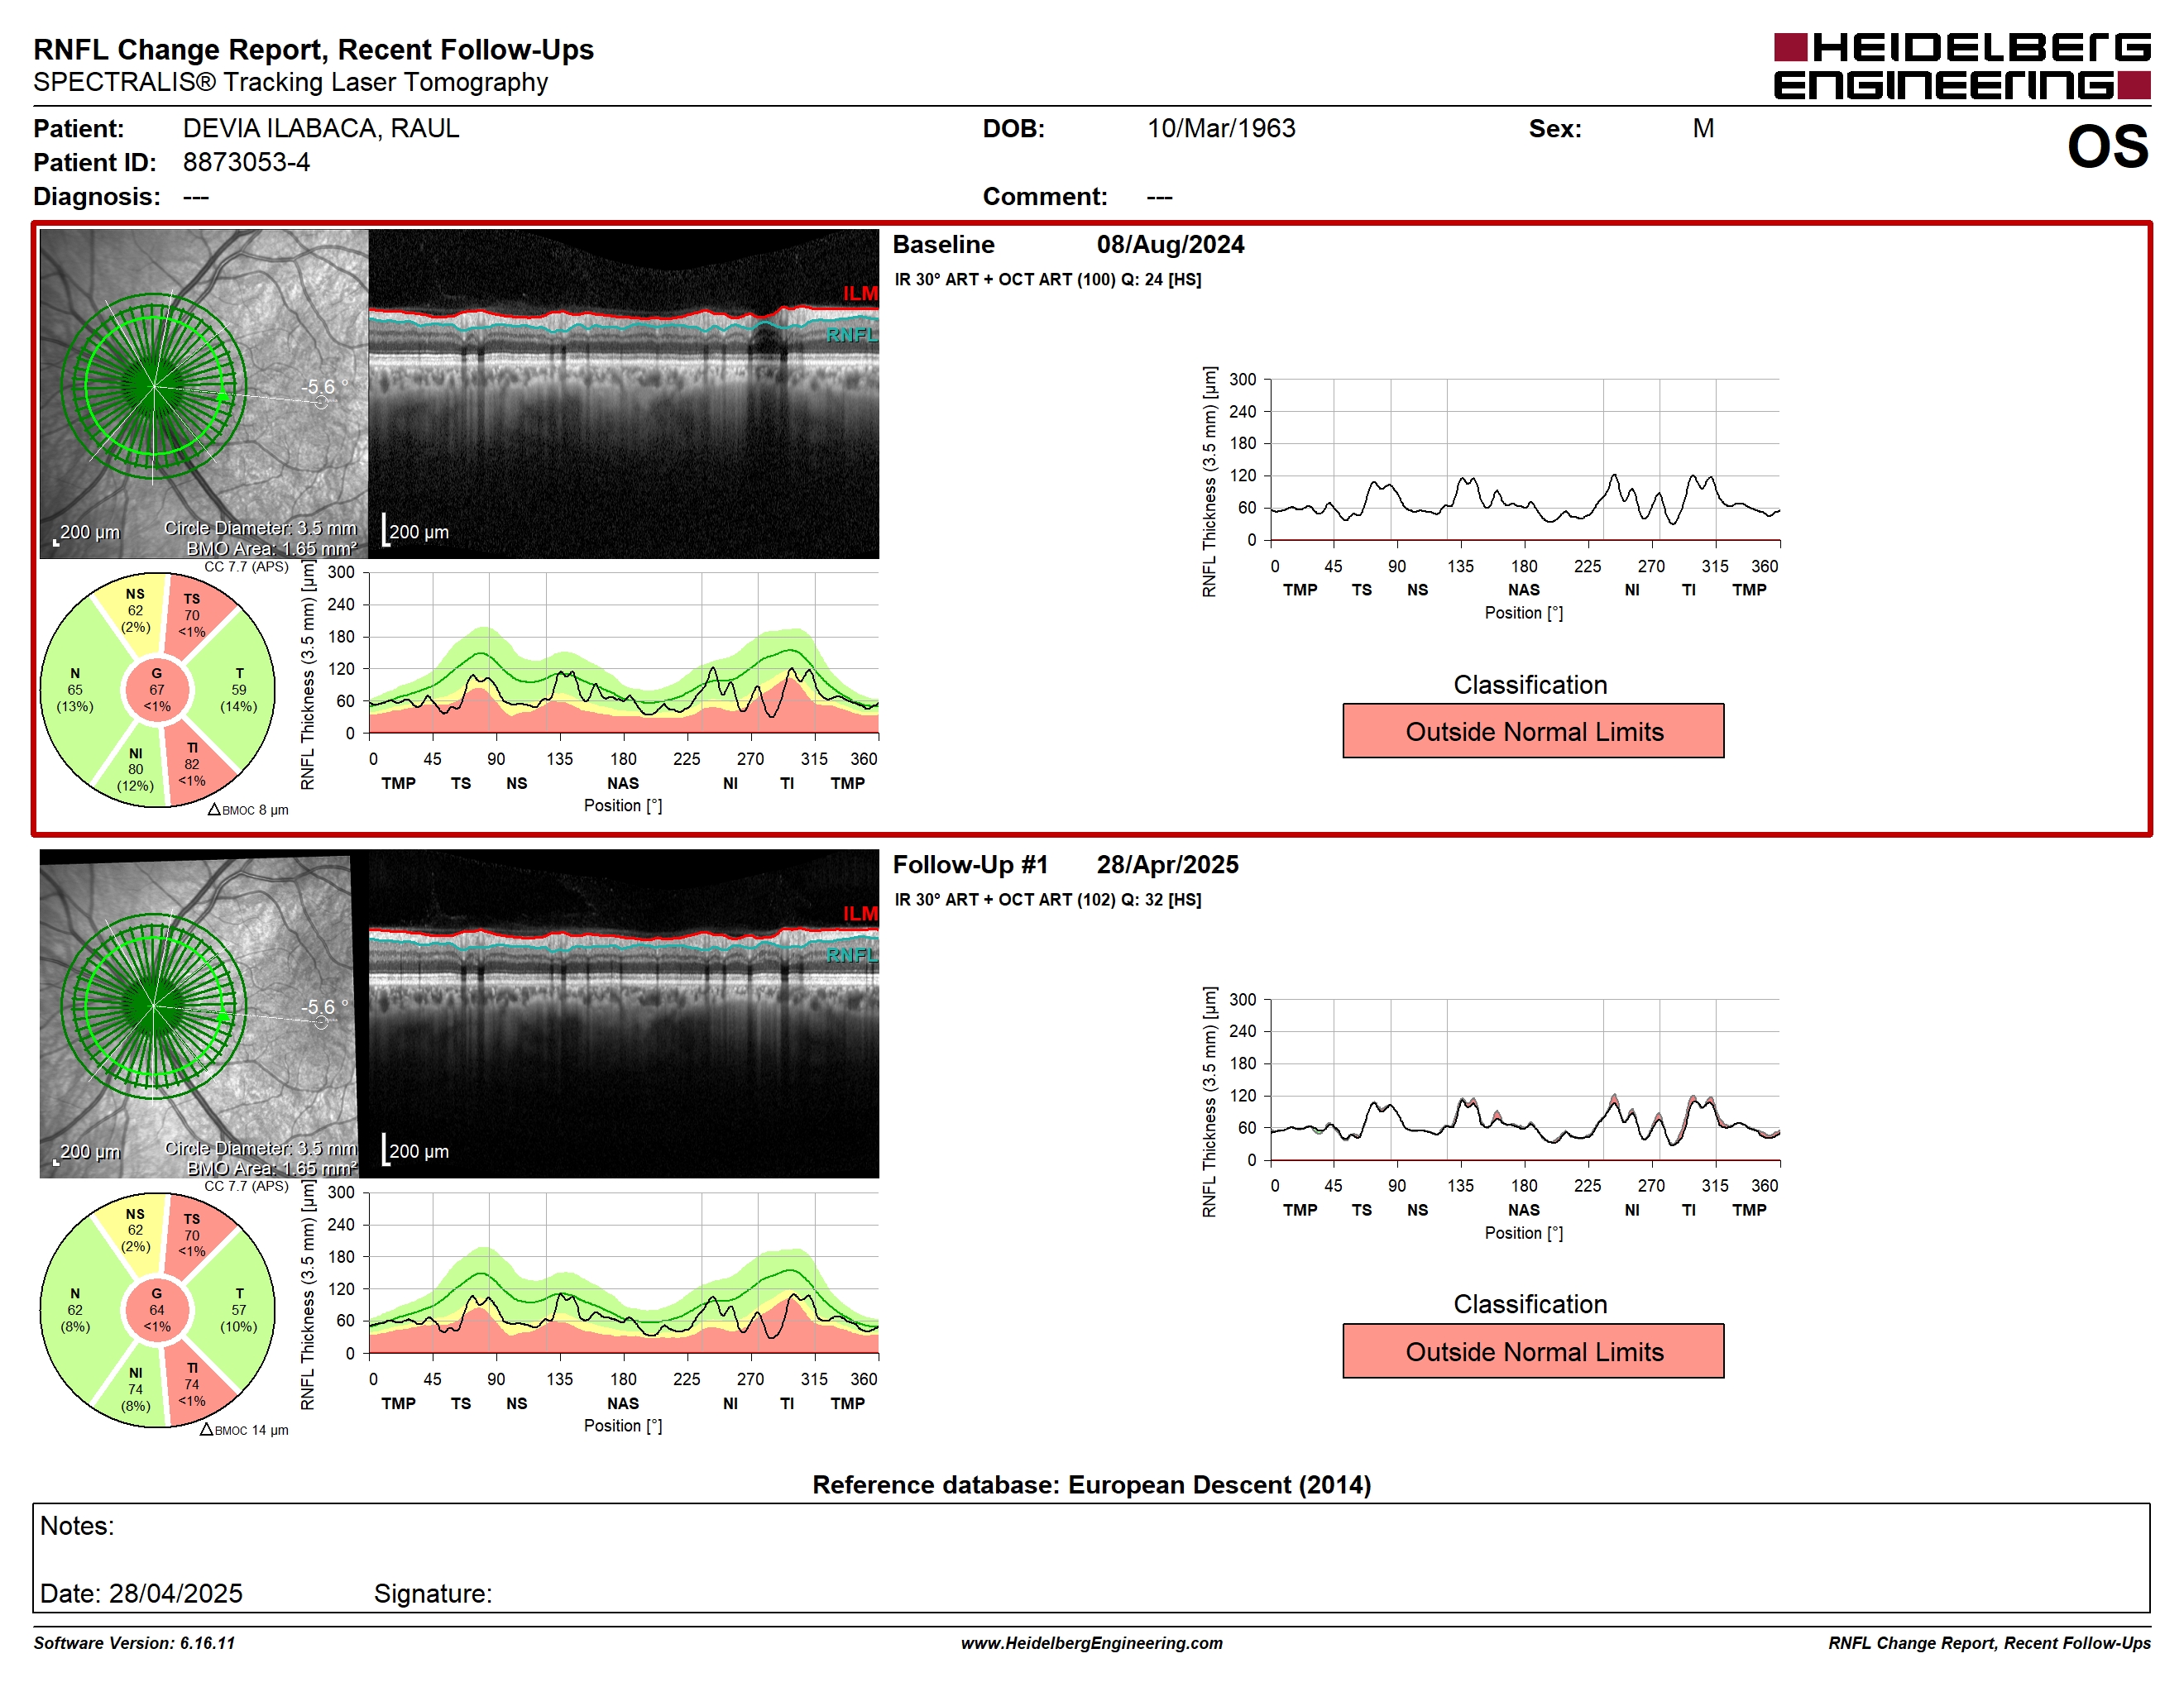Click the Follow-Up #1 date '28/Apr/2025'
Screen dimensions: 2184x1687
click(x=1167, y=864)
